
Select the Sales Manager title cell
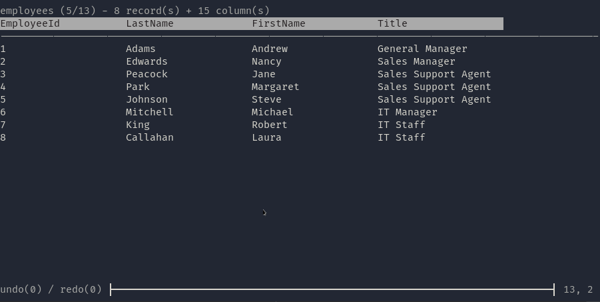tap(416, 62)
